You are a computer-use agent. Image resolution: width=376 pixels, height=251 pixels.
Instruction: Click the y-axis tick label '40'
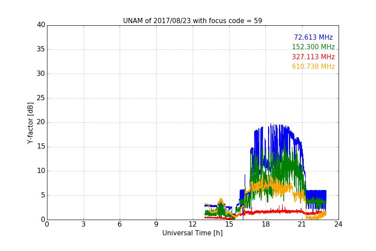[x=41, y=25]
